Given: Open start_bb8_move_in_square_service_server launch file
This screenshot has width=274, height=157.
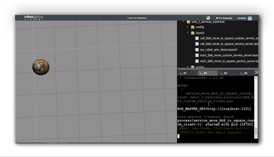Looking at the screenshot, I should click(229, 61).
